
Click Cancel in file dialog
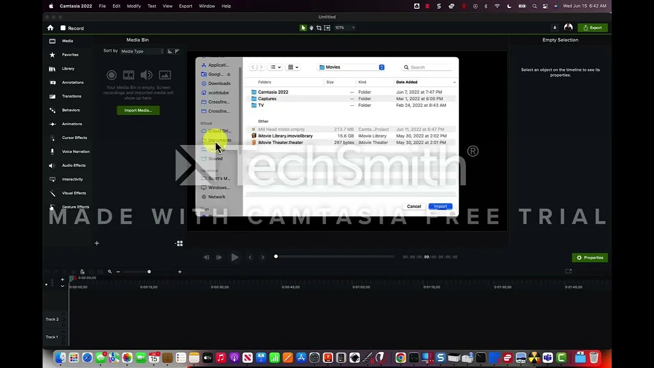tap(414, 206)
